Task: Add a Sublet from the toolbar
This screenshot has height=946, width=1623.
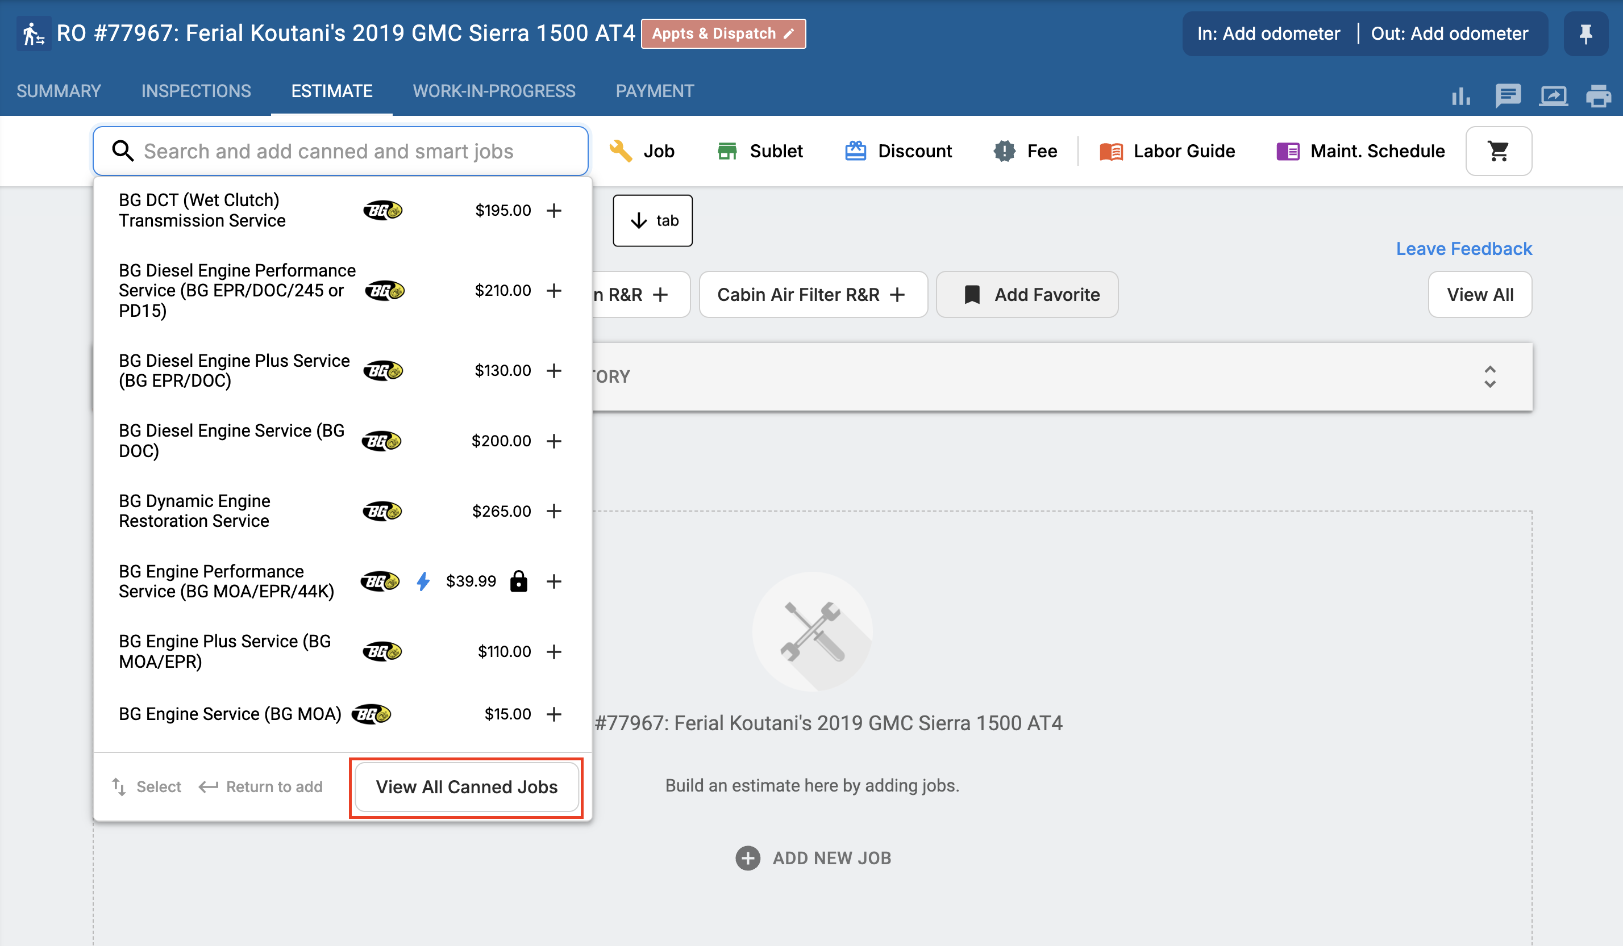Action: click(x=760, y=151)
